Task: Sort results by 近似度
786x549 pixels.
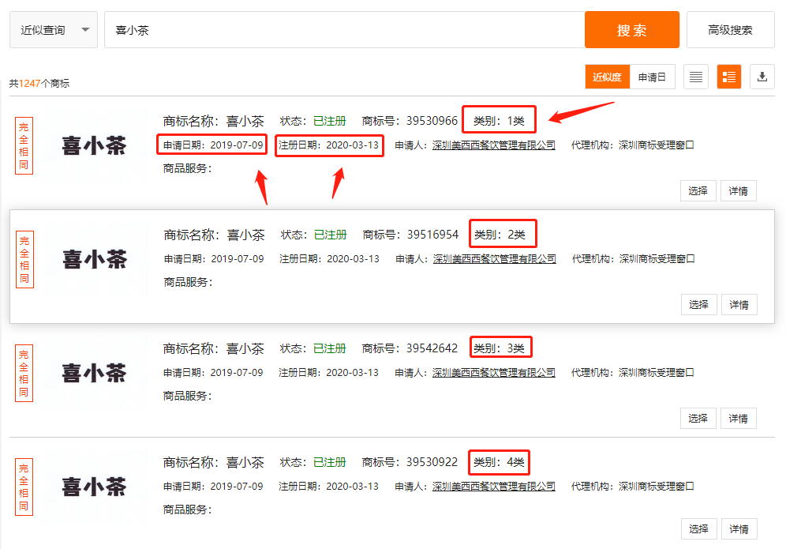Action: tap(607, 77)
